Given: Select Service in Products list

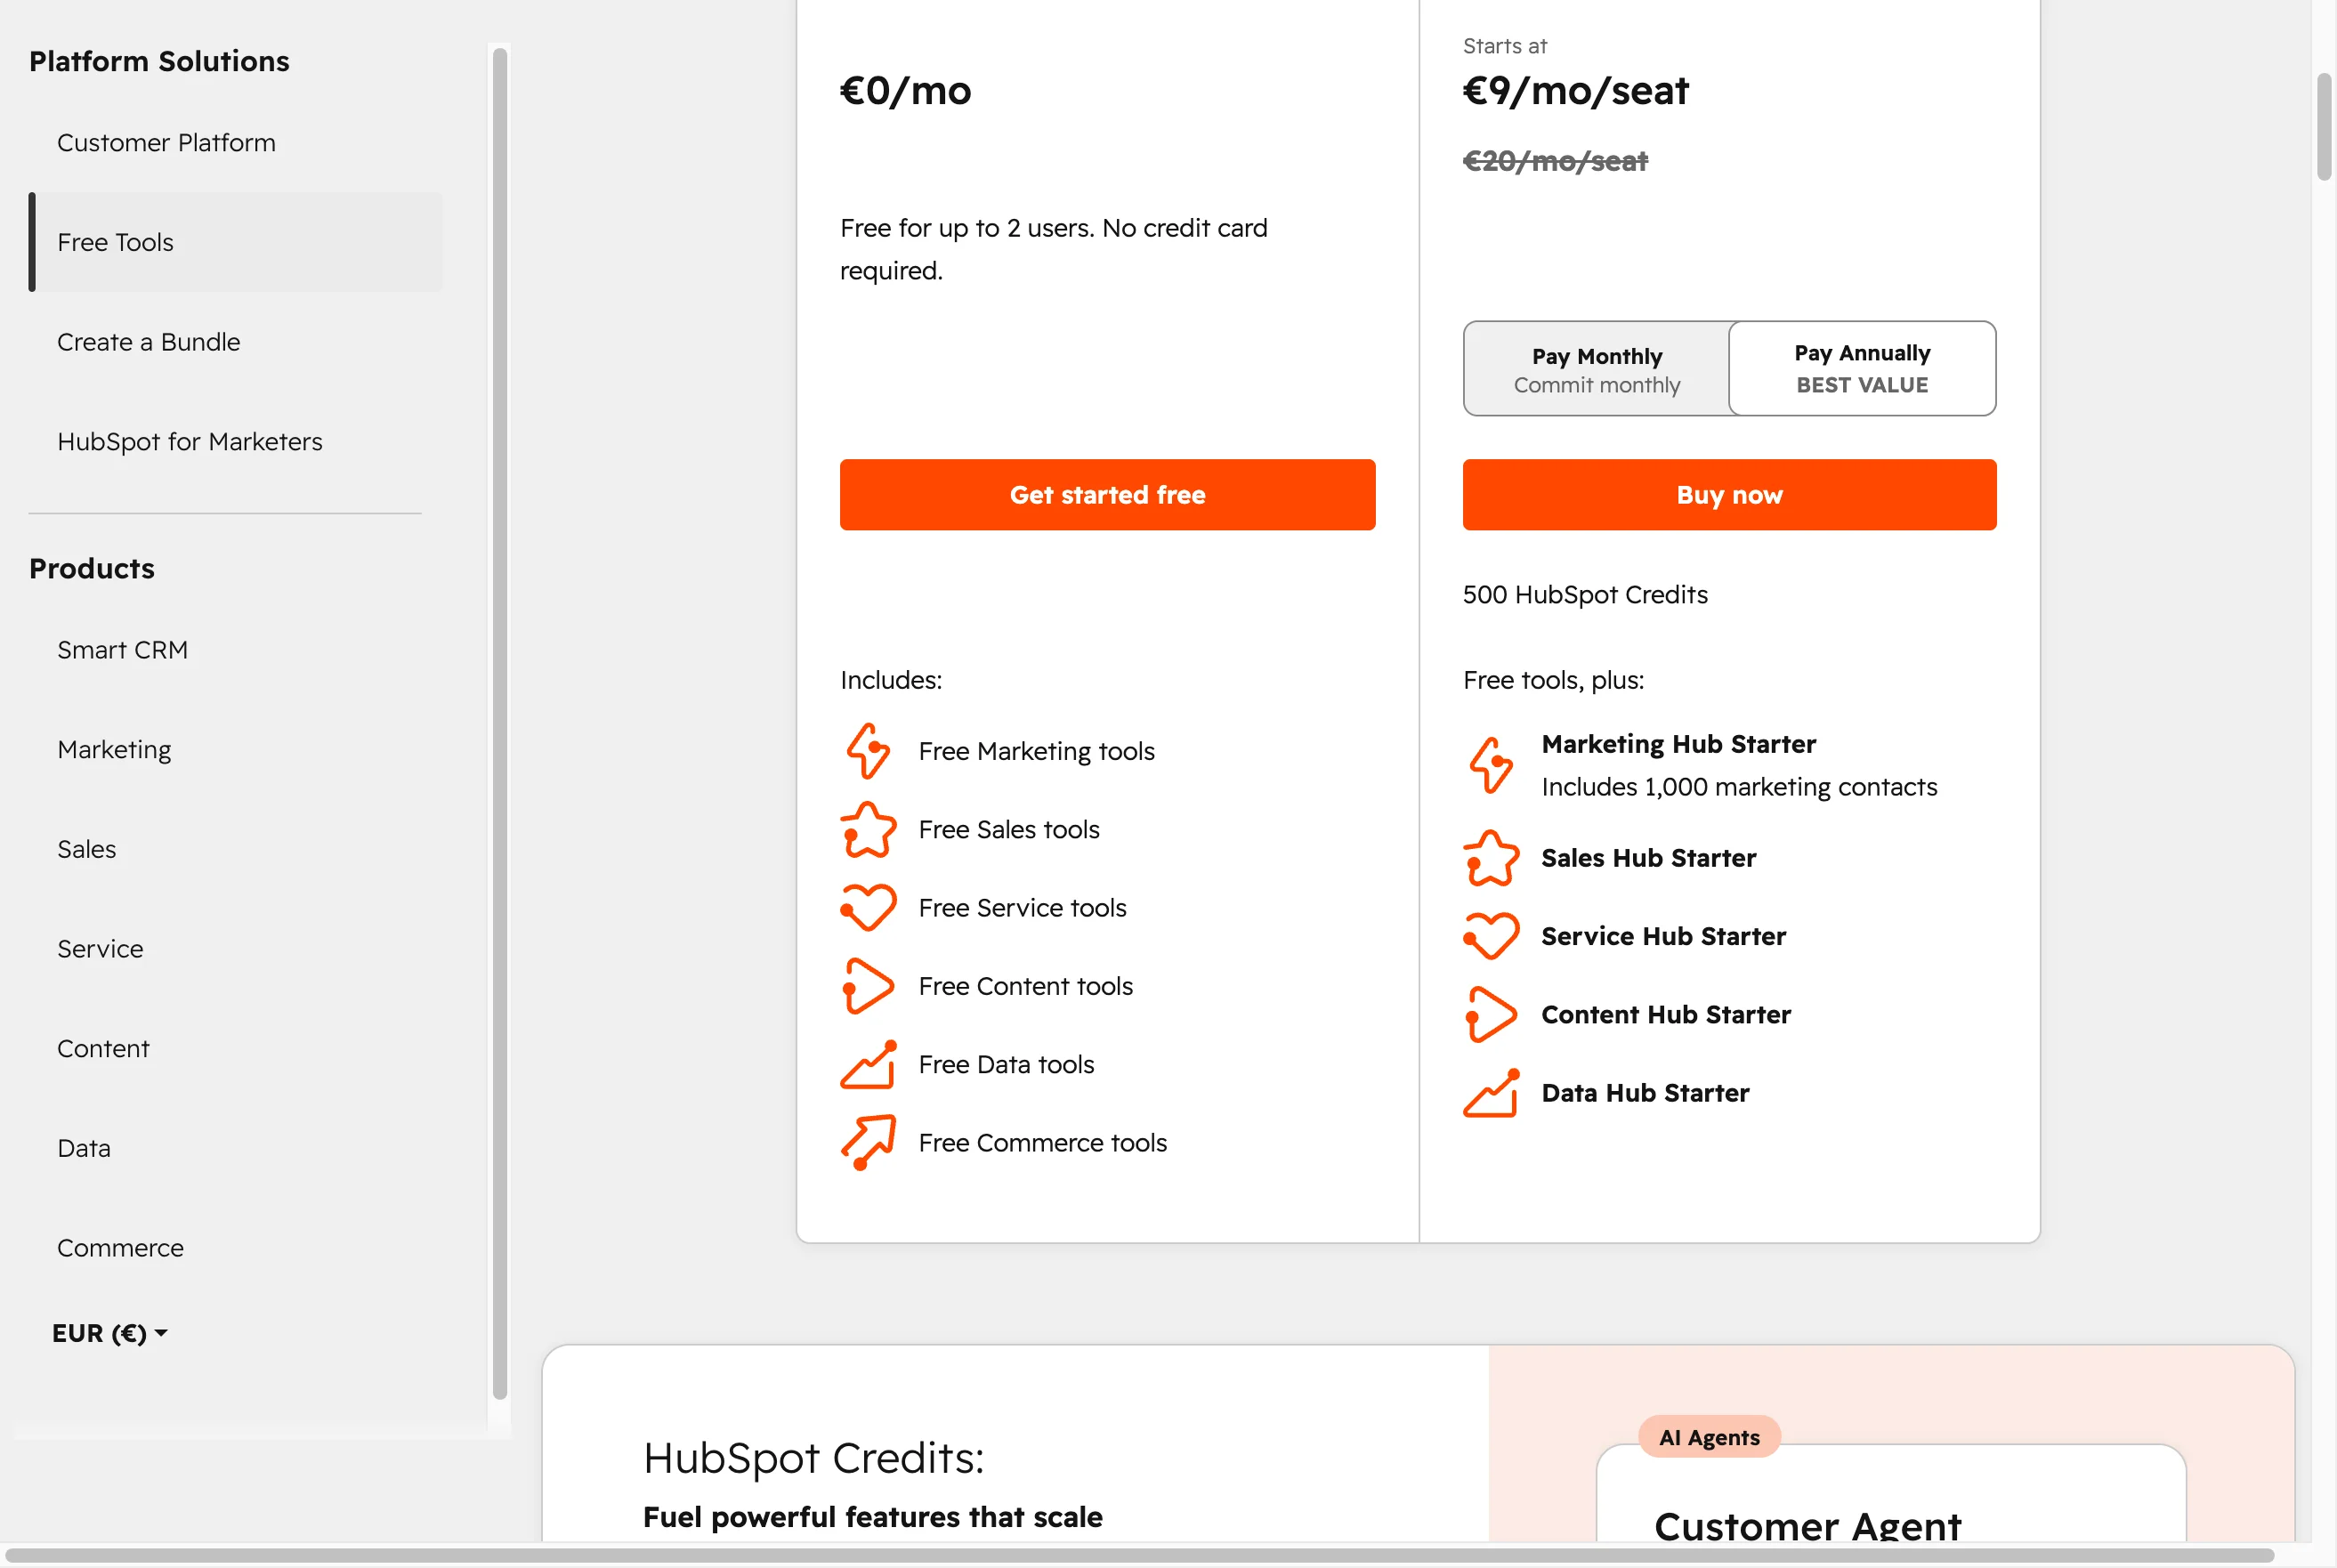Looking at the screenshot, I should tap(100, 949).
